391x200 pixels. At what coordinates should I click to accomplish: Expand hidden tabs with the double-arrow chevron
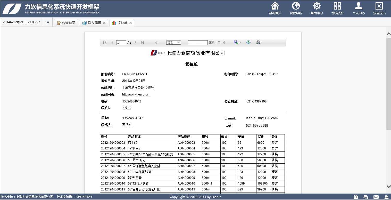pos(47,22)
